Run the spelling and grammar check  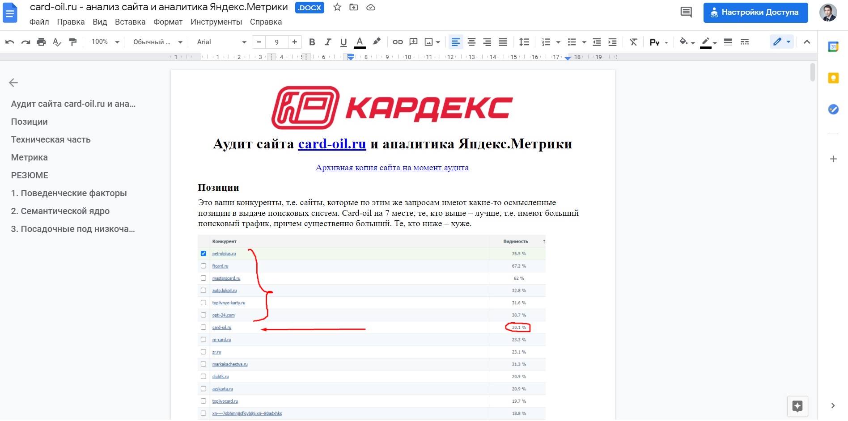click(x=57, y=42)
